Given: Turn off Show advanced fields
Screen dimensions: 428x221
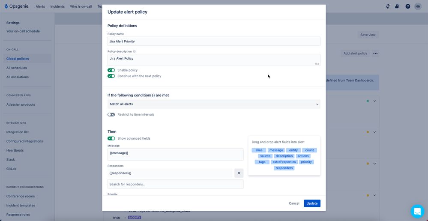Looking at the screenshot, I should coord(111,138).
